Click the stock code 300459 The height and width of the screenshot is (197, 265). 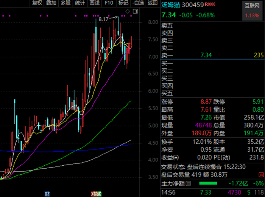pyautogui.click(x=193, y=5)
